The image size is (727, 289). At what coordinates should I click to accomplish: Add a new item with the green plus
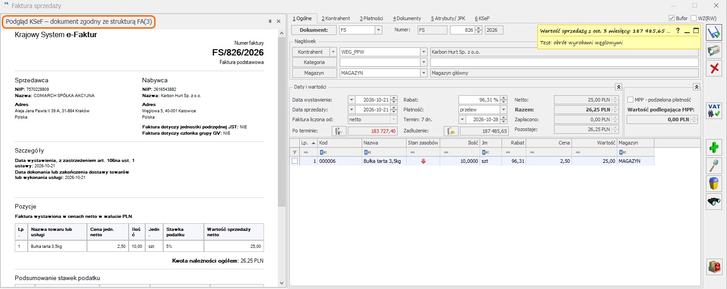(714, 147)
